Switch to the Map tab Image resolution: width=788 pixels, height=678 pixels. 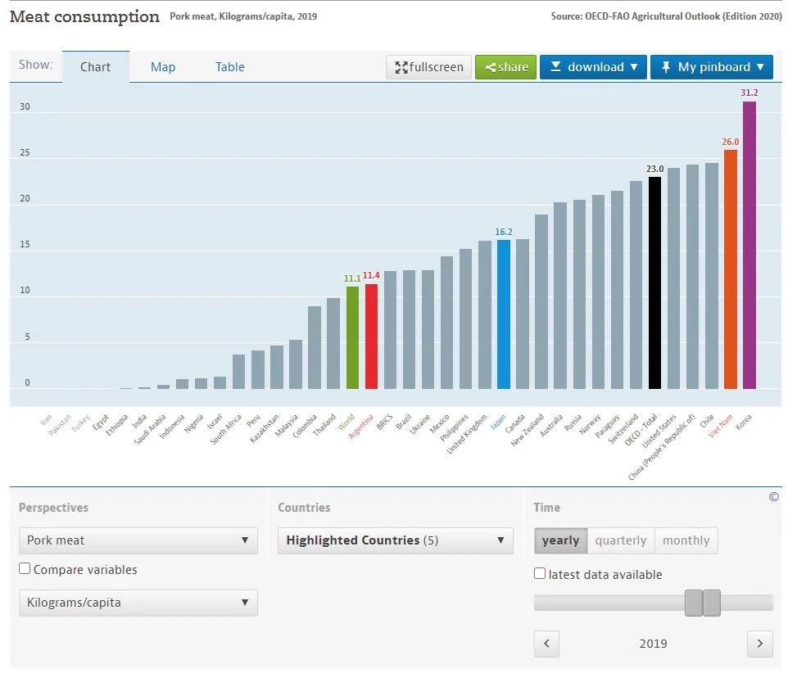pyautogui.click(x=163, y=67)
